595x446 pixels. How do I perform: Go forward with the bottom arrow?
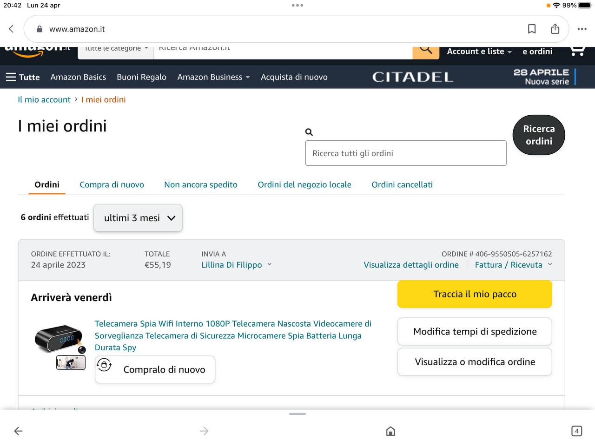click(x=204, y=431)
